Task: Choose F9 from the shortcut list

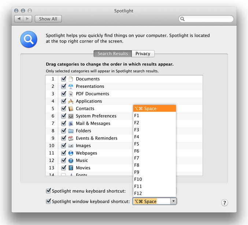Action: pos(155,172)
